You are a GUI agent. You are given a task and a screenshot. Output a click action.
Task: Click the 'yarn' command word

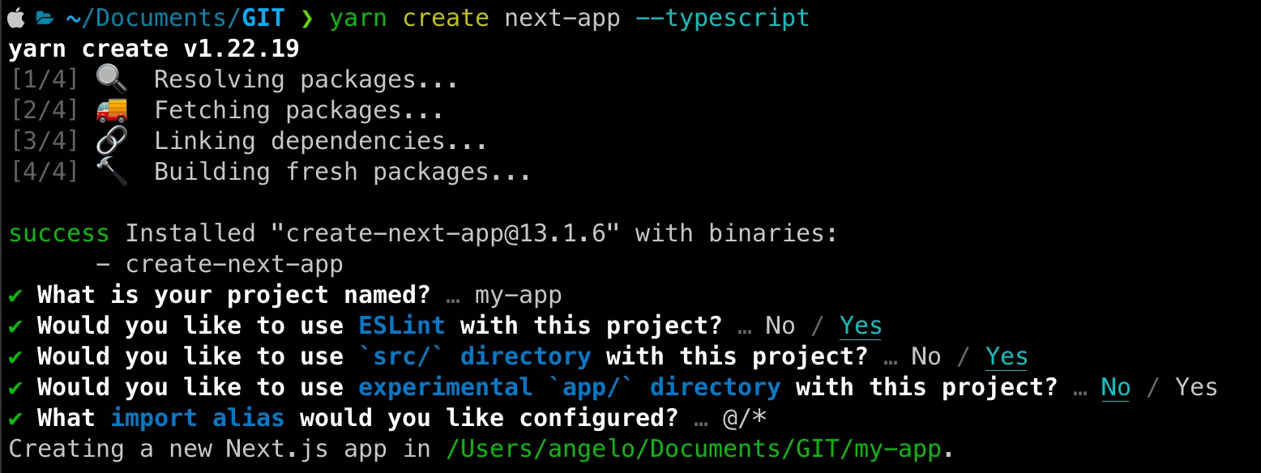[x=358, y=18]
